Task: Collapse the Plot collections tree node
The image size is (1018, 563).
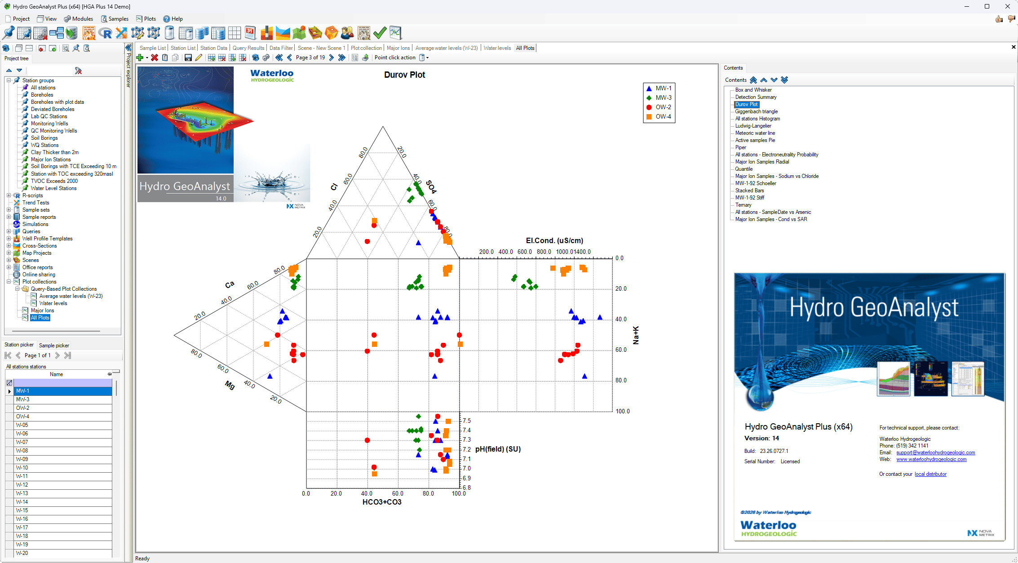Action: (9, 282)
